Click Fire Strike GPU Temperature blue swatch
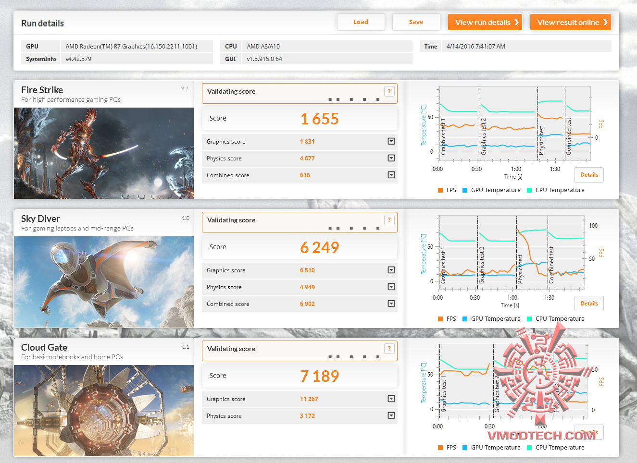The height and width of the screenshot is (463, 637). tap(465, 190)
